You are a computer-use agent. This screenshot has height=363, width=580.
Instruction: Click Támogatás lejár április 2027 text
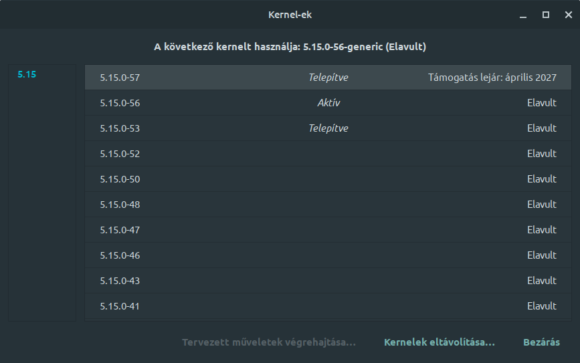point(492,78)
